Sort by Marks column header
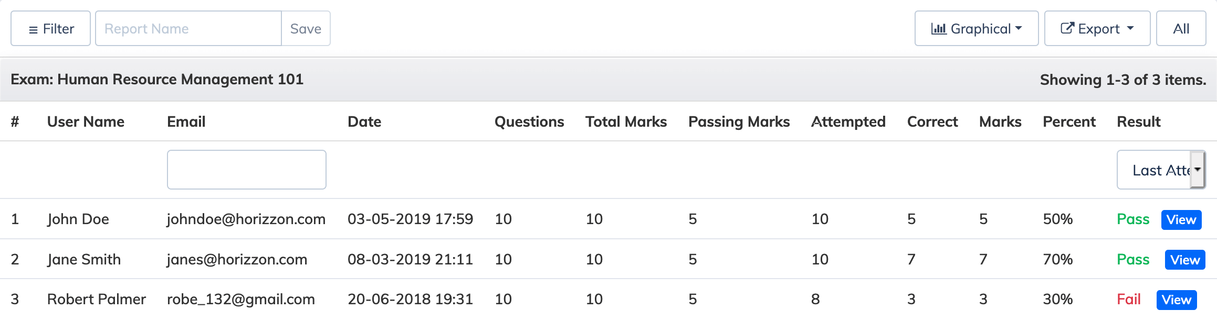The height and width of the screenshot is (332, 1217). point(1000,121)
